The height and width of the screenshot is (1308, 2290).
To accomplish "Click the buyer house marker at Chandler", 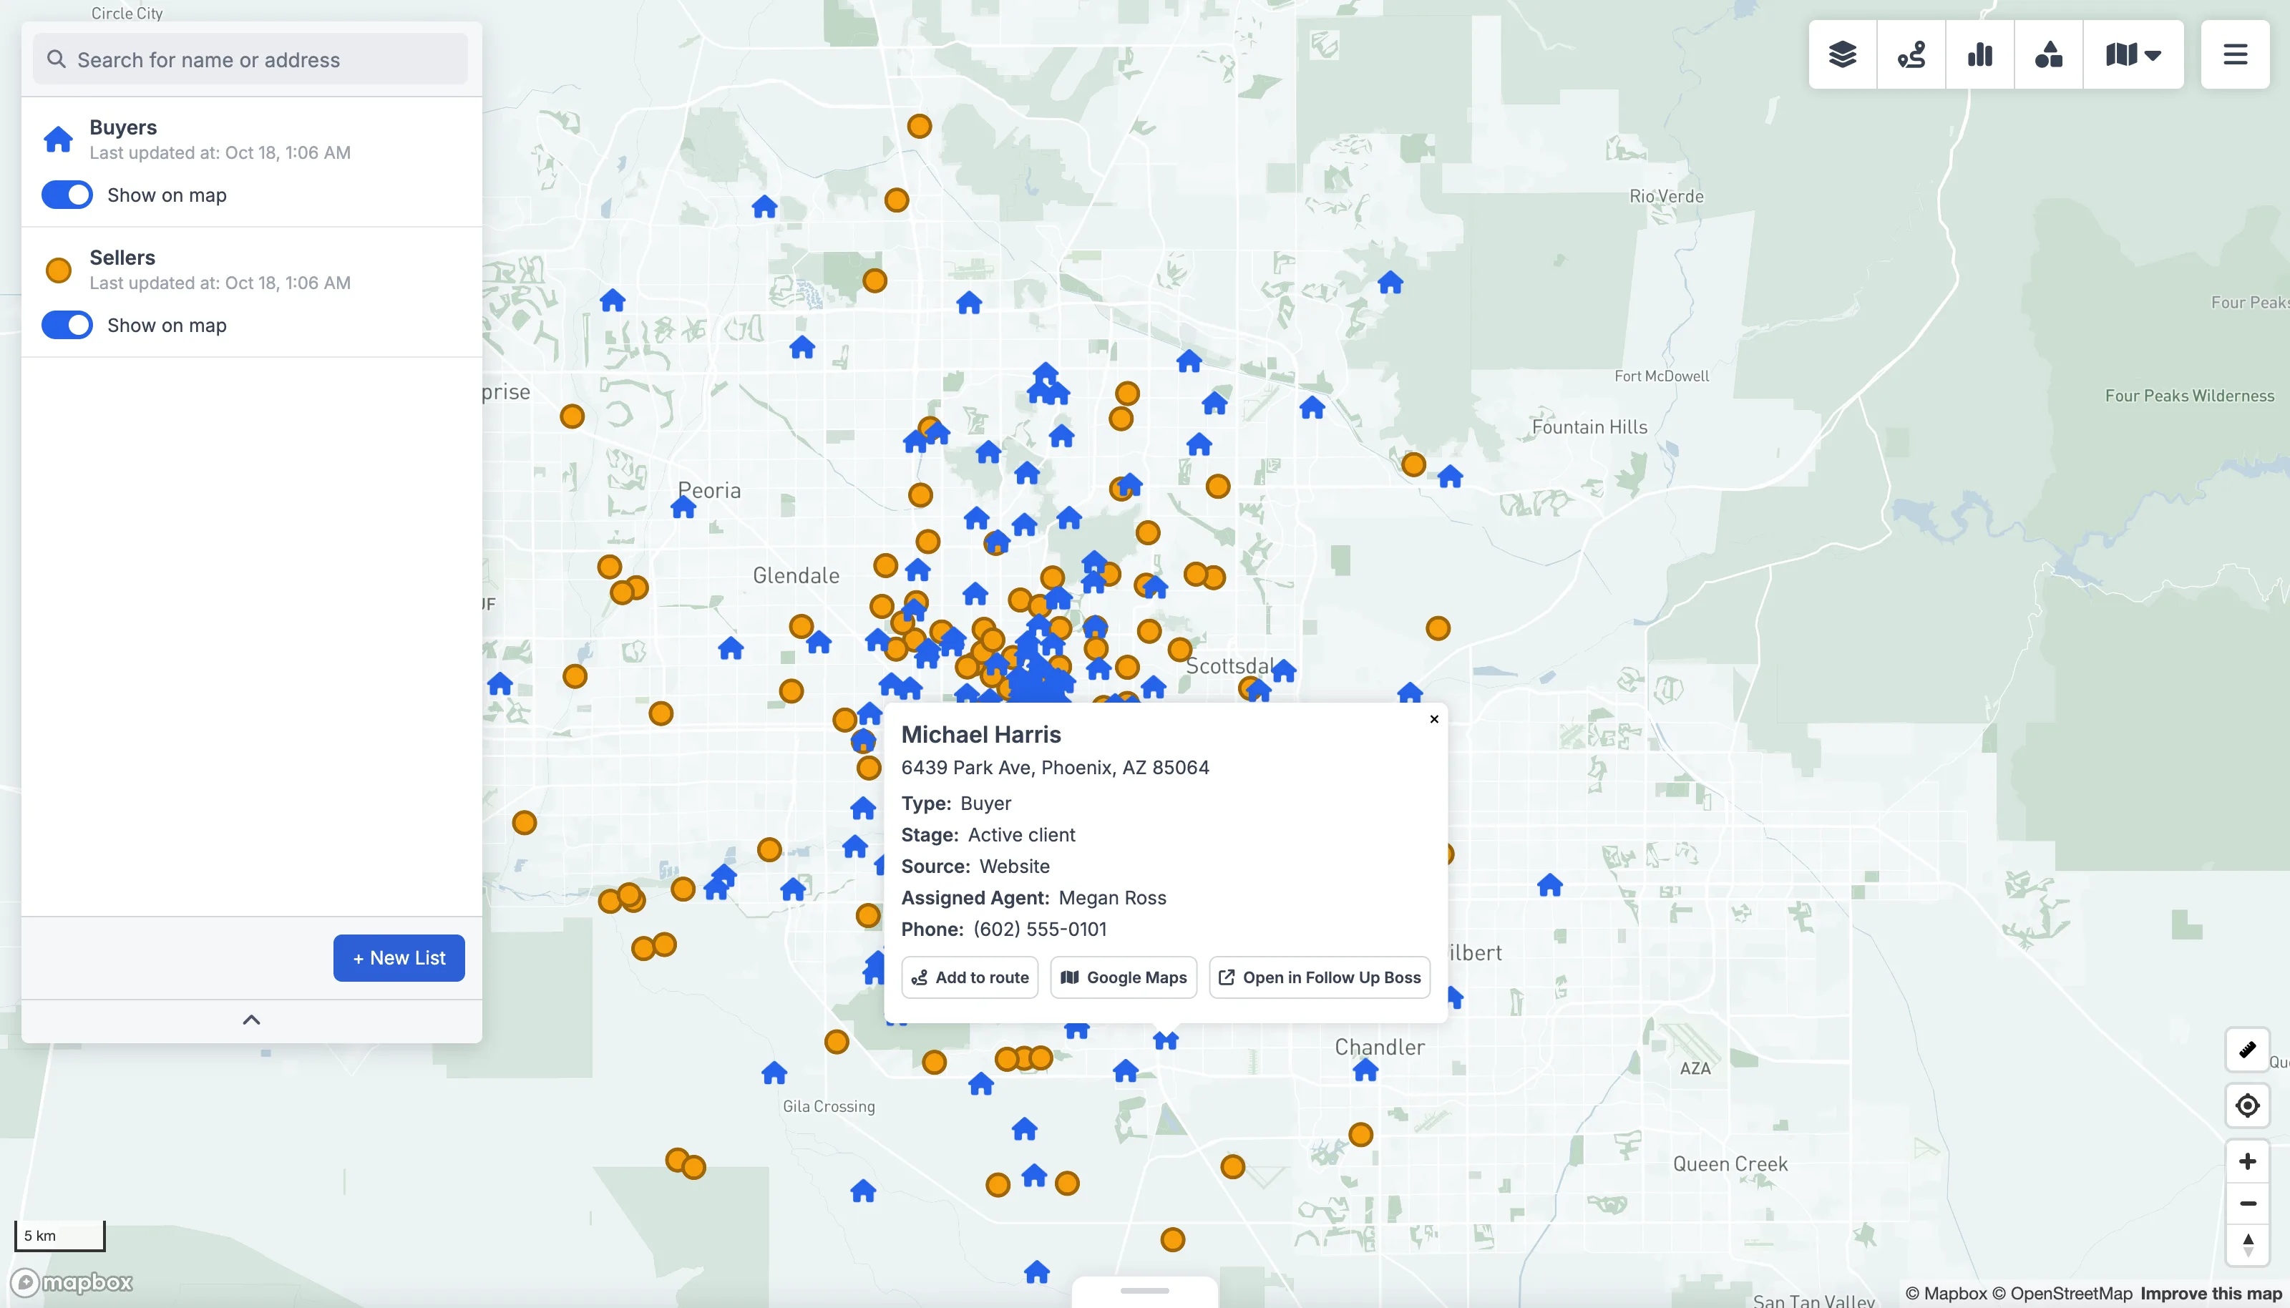I will click(x=1365, y=1070).
